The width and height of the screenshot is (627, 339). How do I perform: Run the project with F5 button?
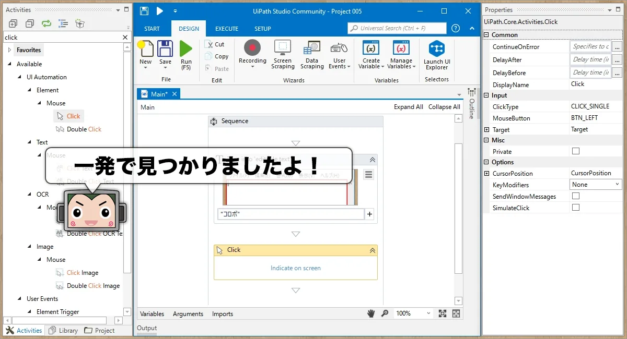click(x=186, y=55)
